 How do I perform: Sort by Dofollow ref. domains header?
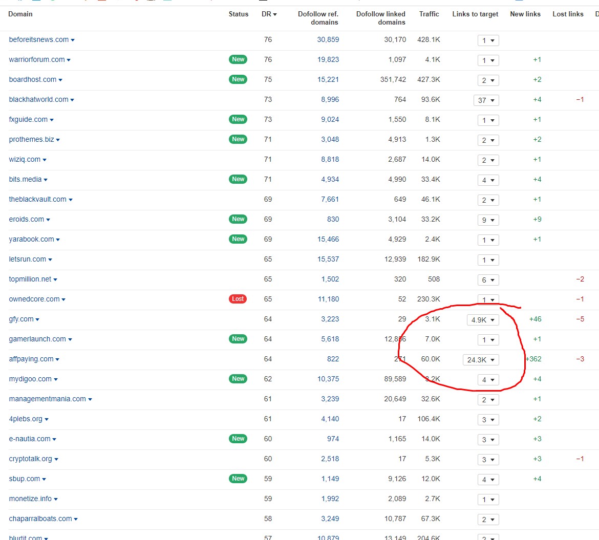[318, 18]
